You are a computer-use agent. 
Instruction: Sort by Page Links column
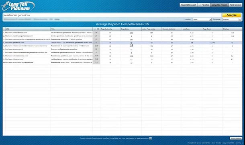[x=131, y=29]
